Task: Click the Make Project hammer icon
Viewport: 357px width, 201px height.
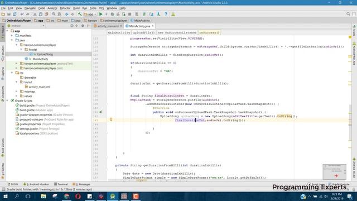Action: tap(80, 14)
